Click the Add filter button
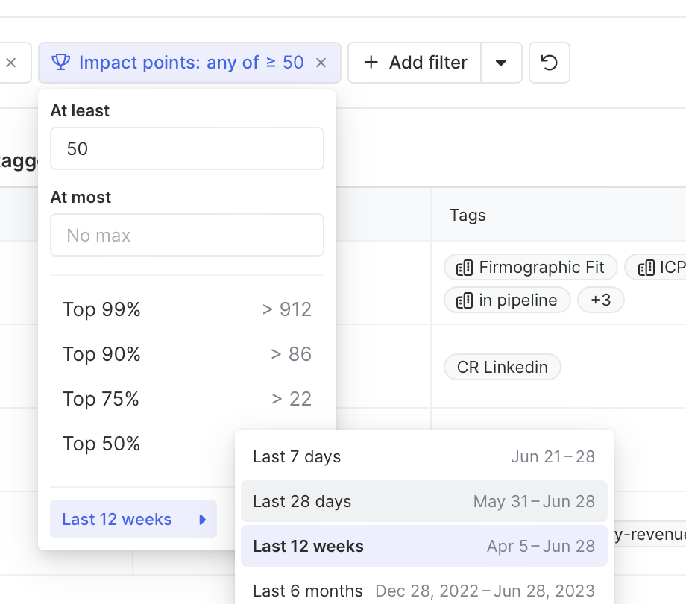This screenshot has height=604, width=686. point(415,63)
